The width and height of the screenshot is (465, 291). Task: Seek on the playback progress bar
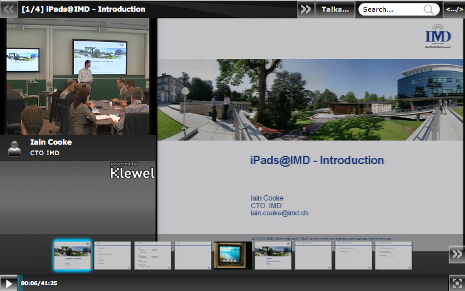[x=233, y=283]
